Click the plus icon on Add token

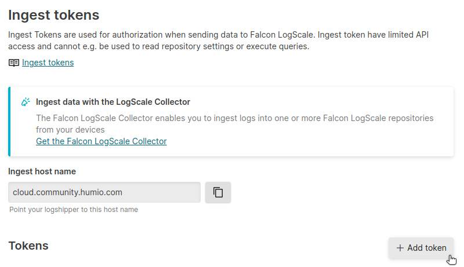click(x=400, y=248)
